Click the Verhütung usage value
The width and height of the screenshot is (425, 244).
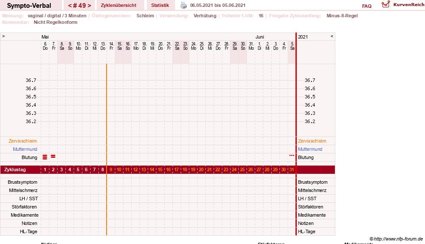point(205,16)
